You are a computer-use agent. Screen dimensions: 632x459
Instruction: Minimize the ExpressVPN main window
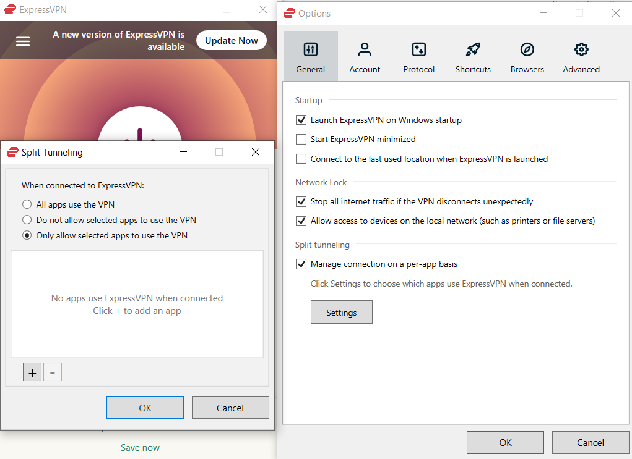click(x=191, y=9)
